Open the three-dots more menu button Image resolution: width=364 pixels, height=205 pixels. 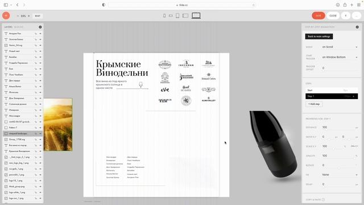[x=357, y=15]
